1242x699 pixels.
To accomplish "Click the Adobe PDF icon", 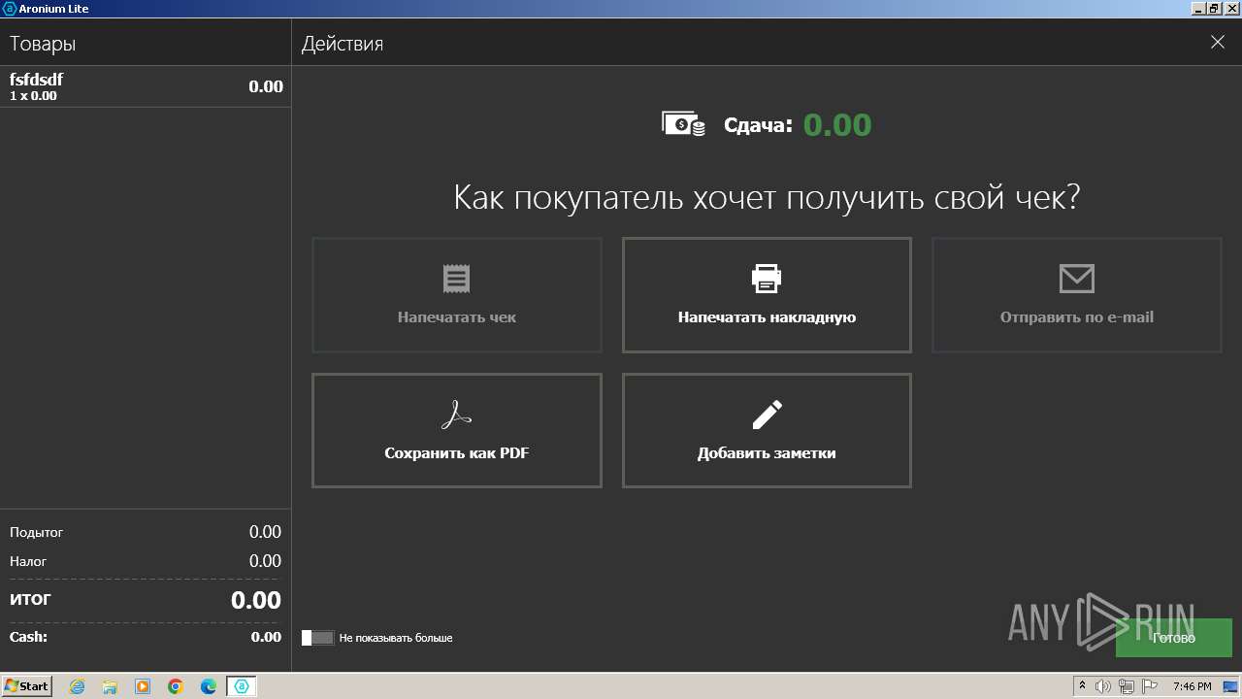I will tap(456, 415).
